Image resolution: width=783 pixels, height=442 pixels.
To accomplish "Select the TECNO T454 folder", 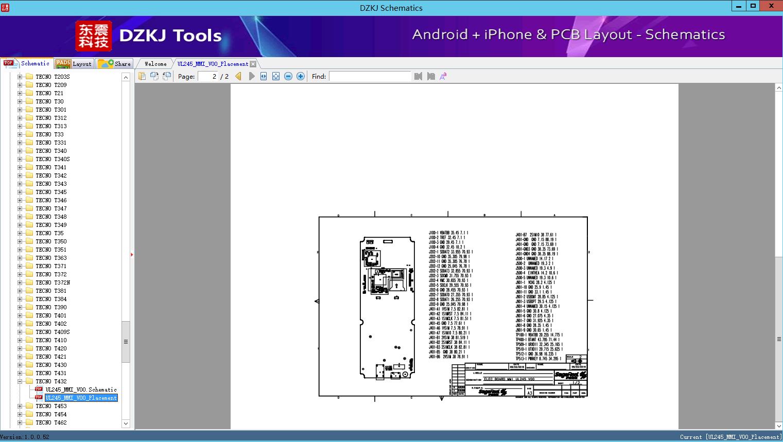I will pos(51,414).
